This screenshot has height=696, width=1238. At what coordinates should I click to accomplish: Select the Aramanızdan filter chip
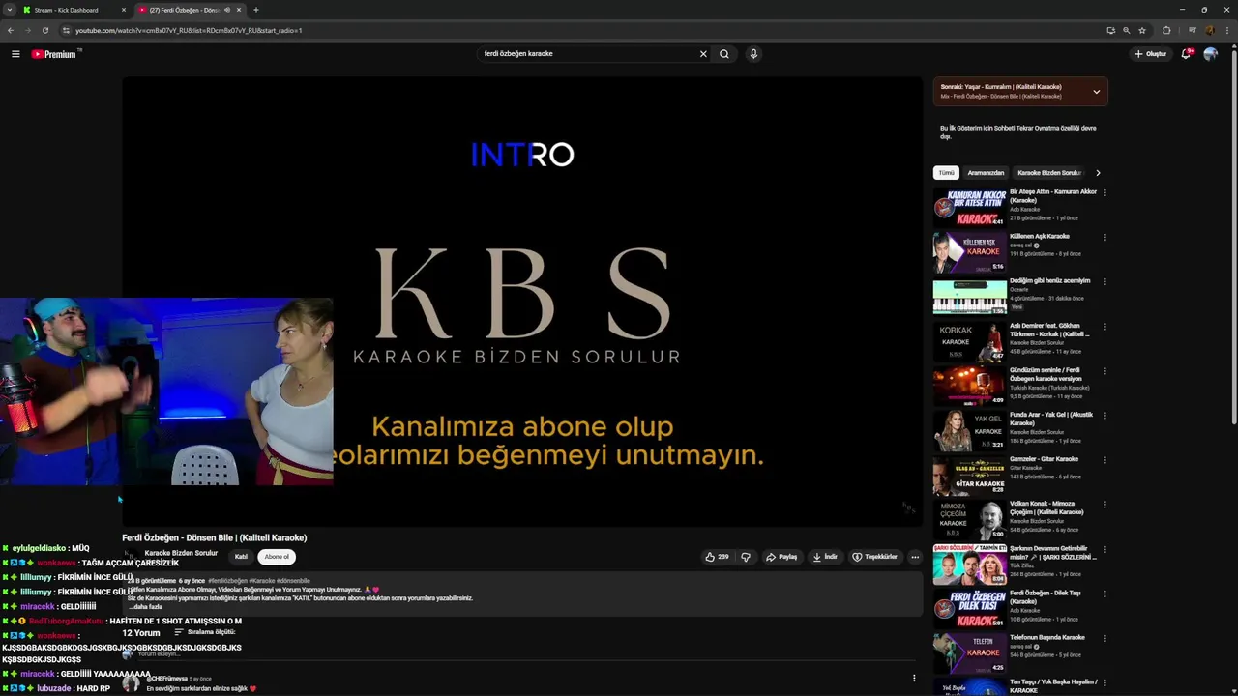(986, 173)
